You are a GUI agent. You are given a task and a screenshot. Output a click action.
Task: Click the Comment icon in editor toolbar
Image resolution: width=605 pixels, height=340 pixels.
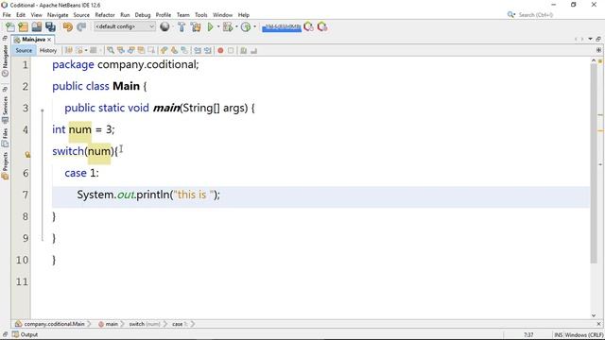244,50
